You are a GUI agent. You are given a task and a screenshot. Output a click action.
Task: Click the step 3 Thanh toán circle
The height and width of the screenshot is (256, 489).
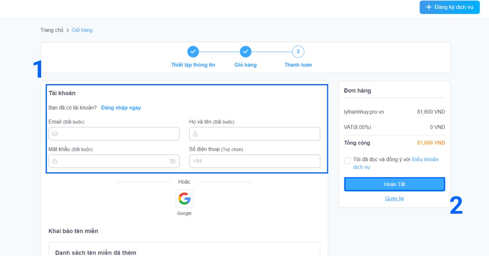click(298, 52)
